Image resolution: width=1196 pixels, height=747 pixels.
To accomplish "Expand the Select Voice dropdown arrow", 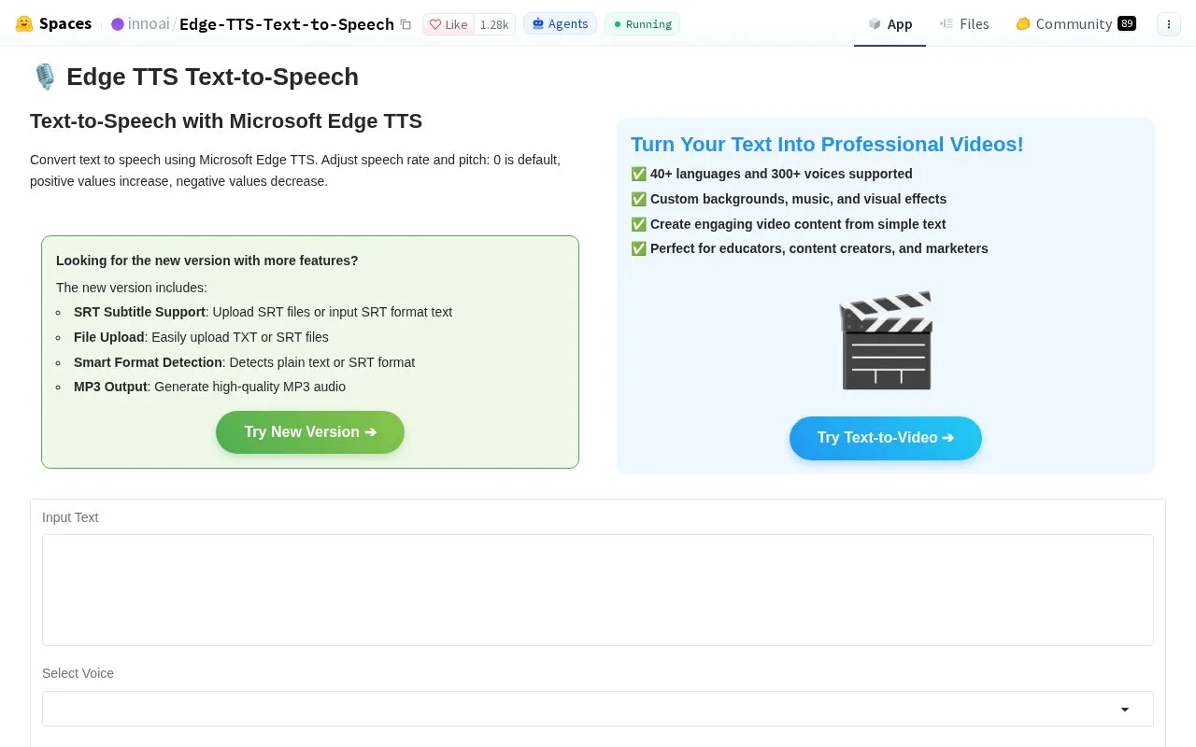I will [x=1125, y=710].
